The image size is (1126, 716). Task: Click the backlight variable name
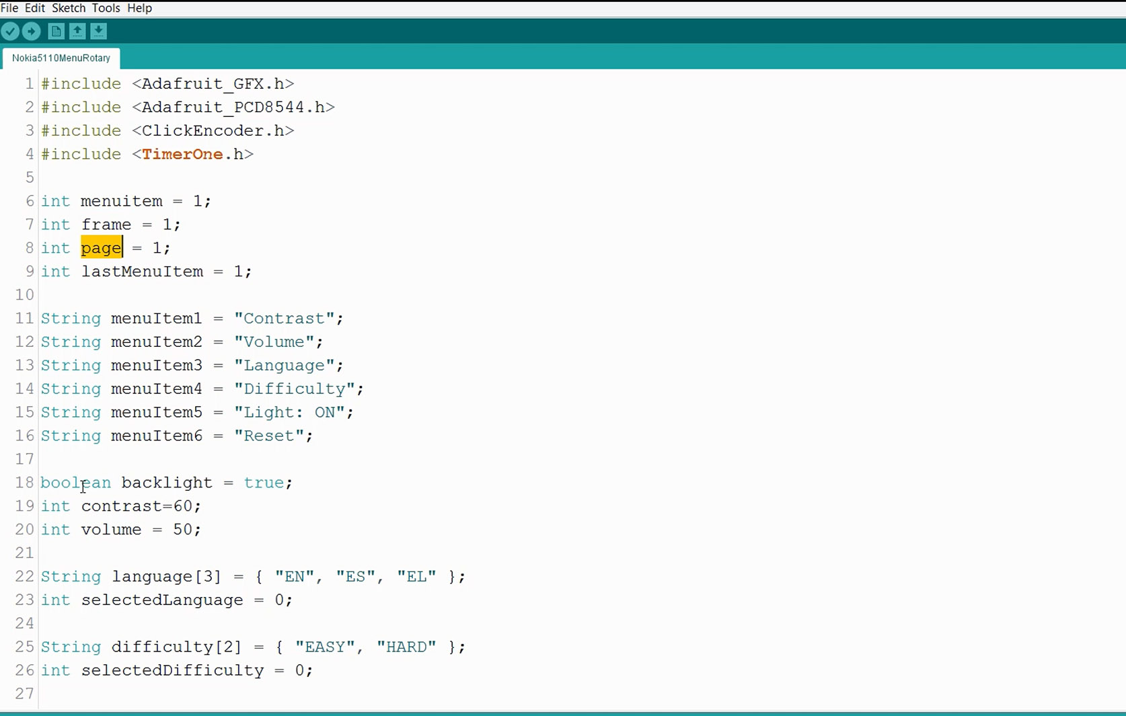(x=167, y=483)
